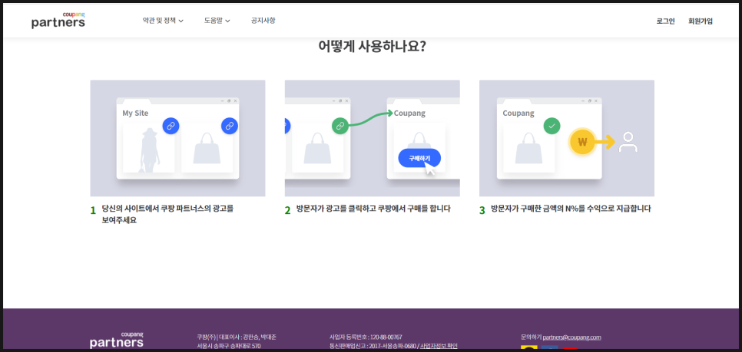
Task: Click text 방문자가 광고를 클릭하고 쿠팡에서 구매를 합니다
Action: (373, 209)
